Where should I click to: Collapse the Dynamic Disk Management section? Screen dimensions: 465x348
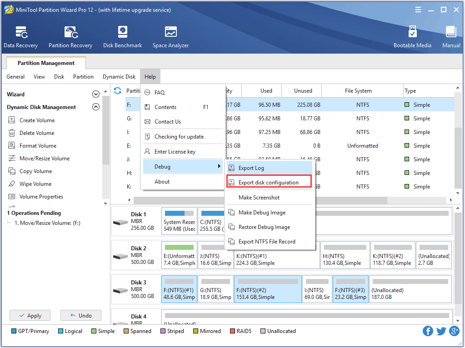pyautogui.click(x=95, y=107)
